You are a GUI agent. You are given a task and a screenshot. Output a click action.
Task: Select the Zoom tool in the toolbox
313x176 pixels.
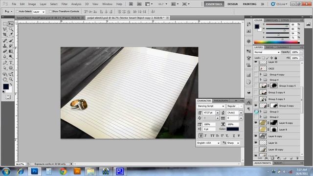click(11, 79)
